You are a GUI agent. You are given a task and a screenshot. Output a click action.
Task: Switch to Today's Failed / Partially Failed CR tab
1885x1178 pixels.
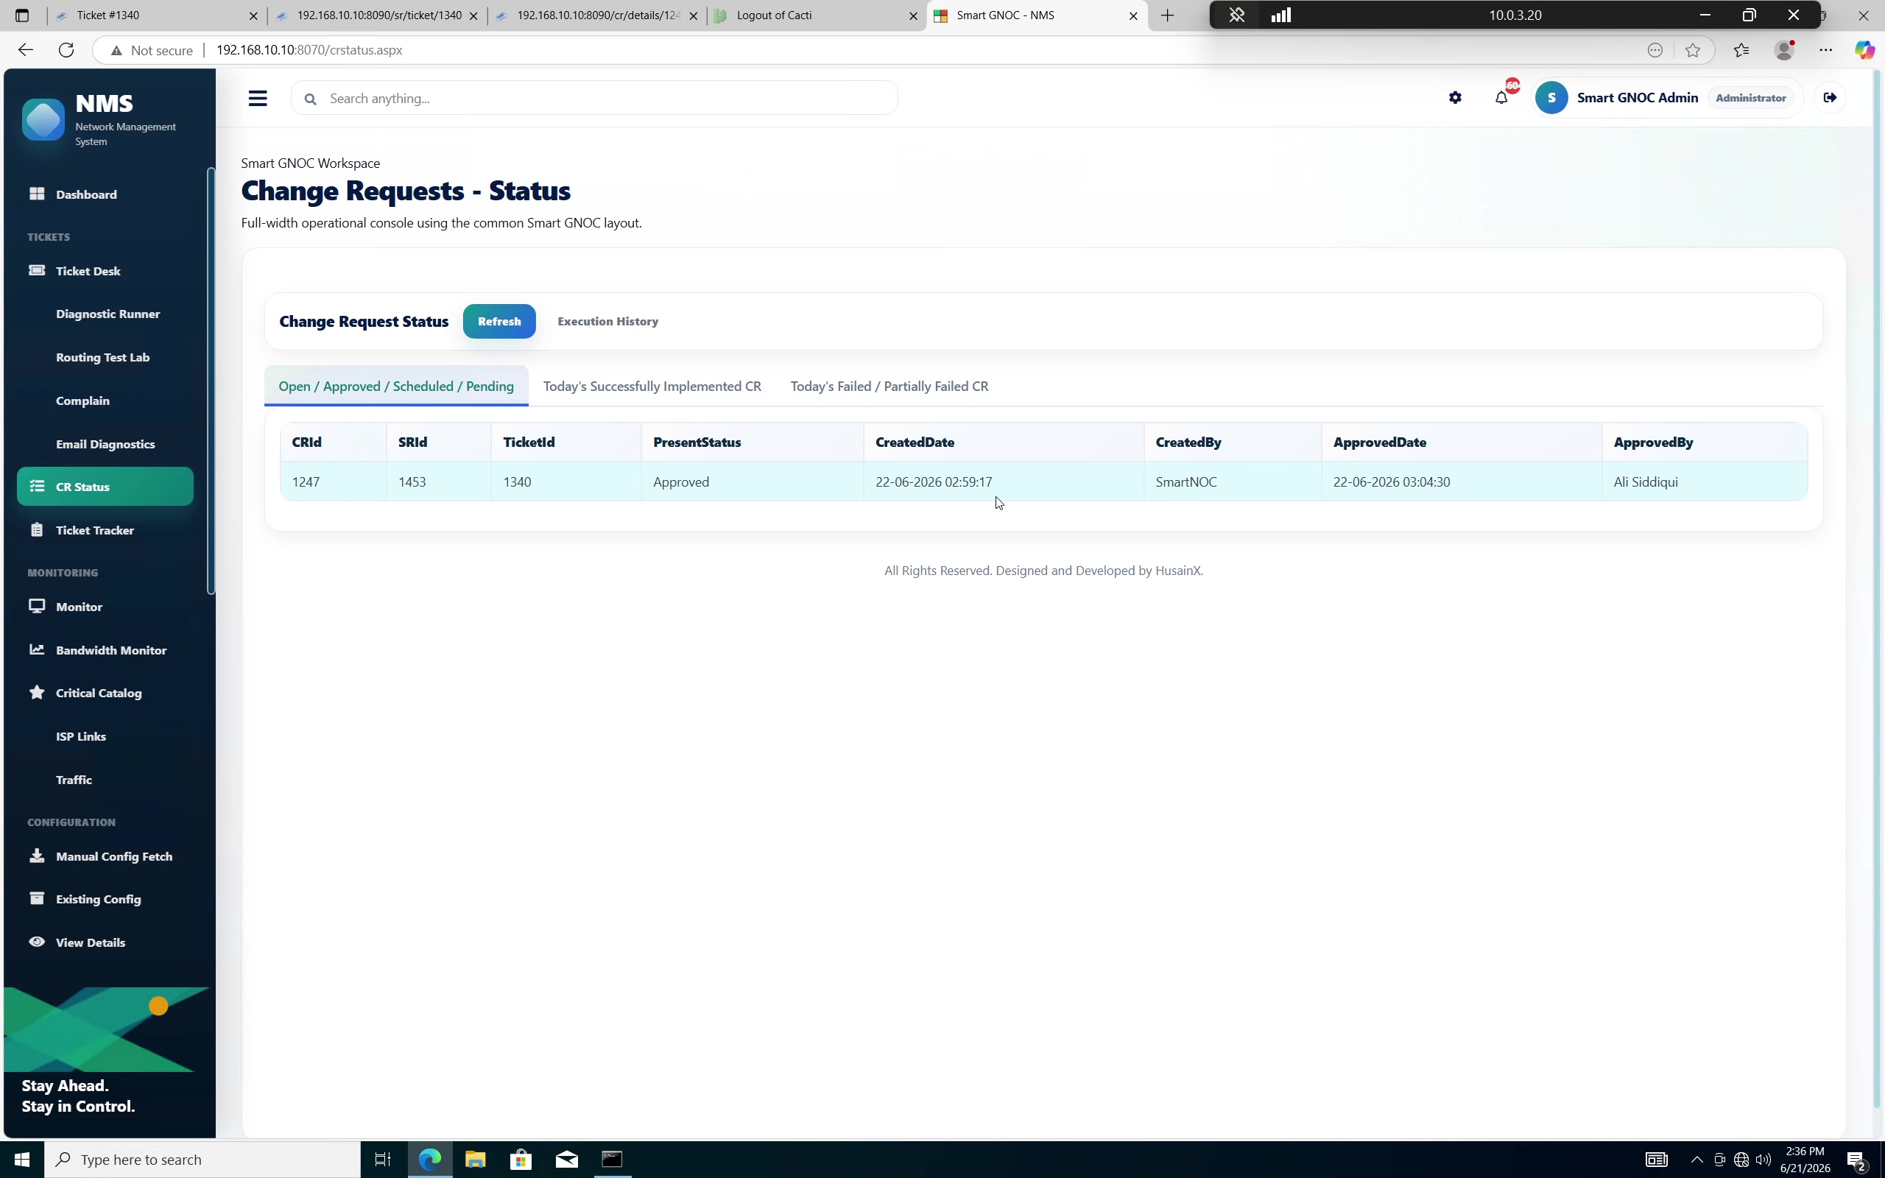[889, 387]
